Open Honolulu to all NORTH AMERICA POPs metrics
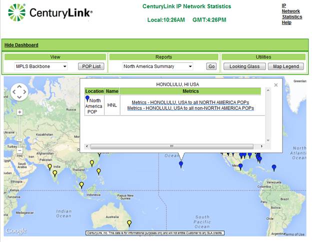 [x=190, y=102]
